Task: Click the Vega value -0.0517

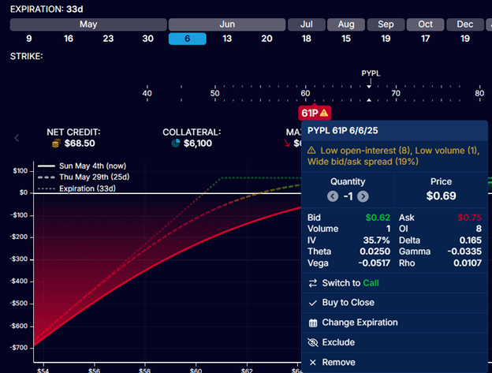Action: coord(375,263)
